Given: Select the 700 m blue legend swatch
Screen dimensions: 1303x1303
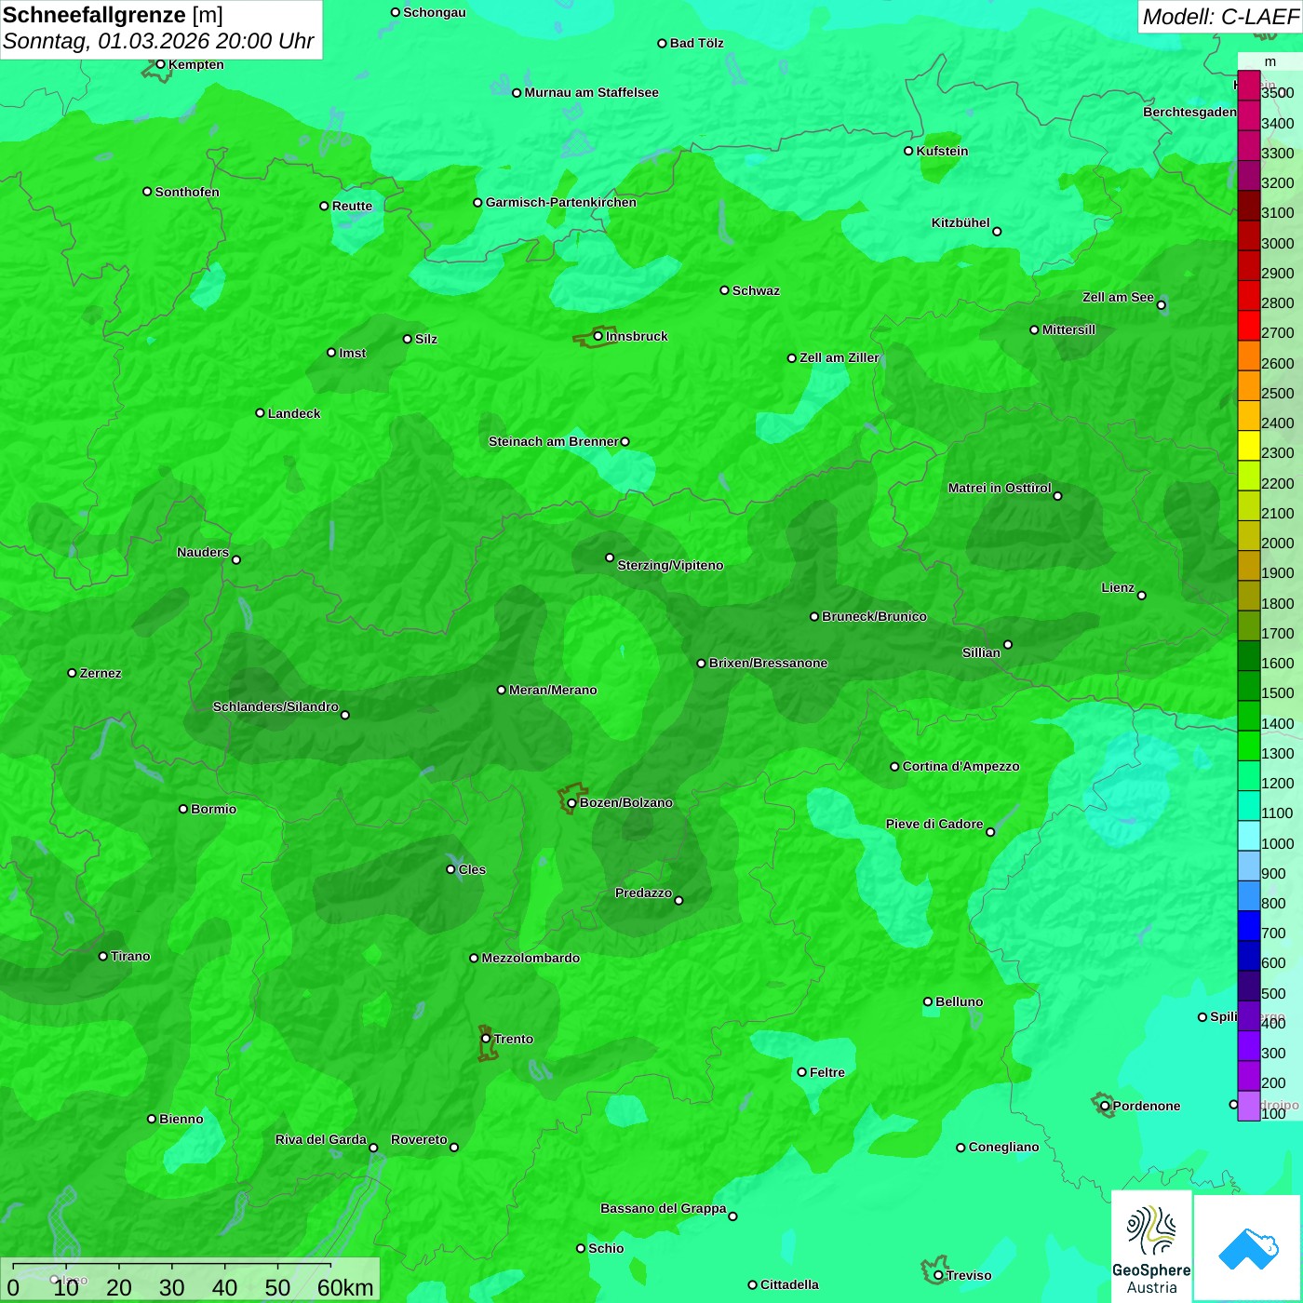Looking at the screenshot, I should 1249,925.
